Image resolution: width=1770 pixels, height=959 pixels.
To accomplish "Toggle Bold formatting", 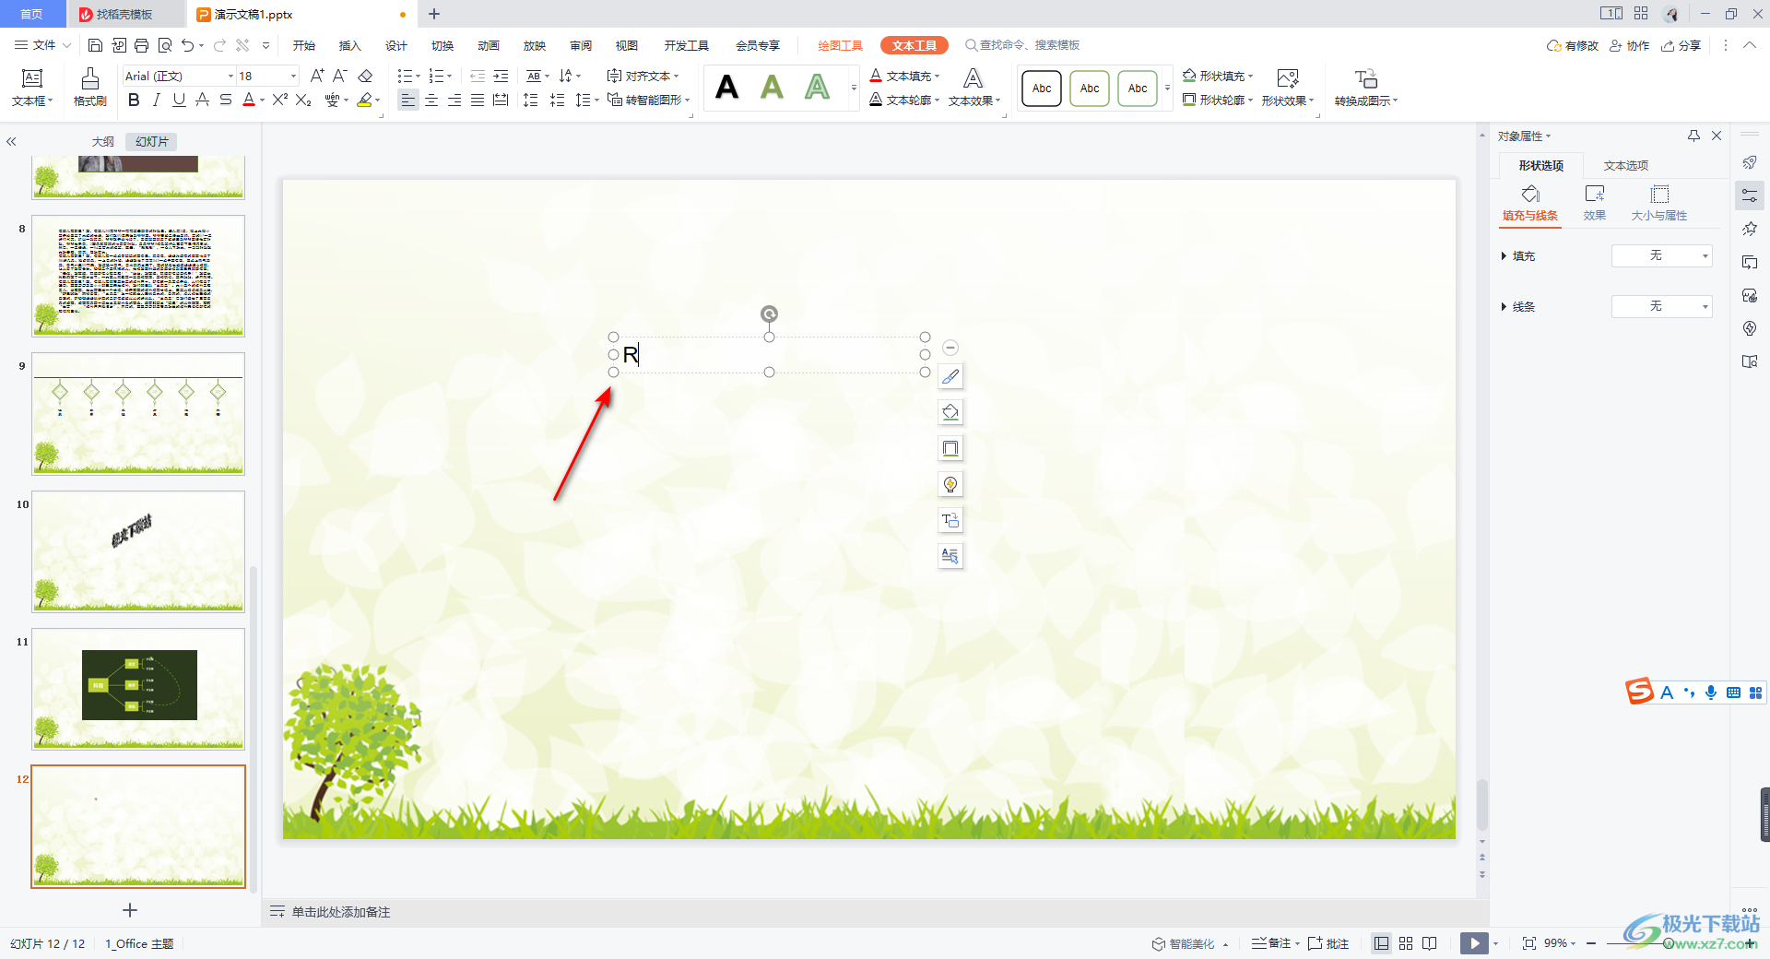I will (x=134, y=101).
